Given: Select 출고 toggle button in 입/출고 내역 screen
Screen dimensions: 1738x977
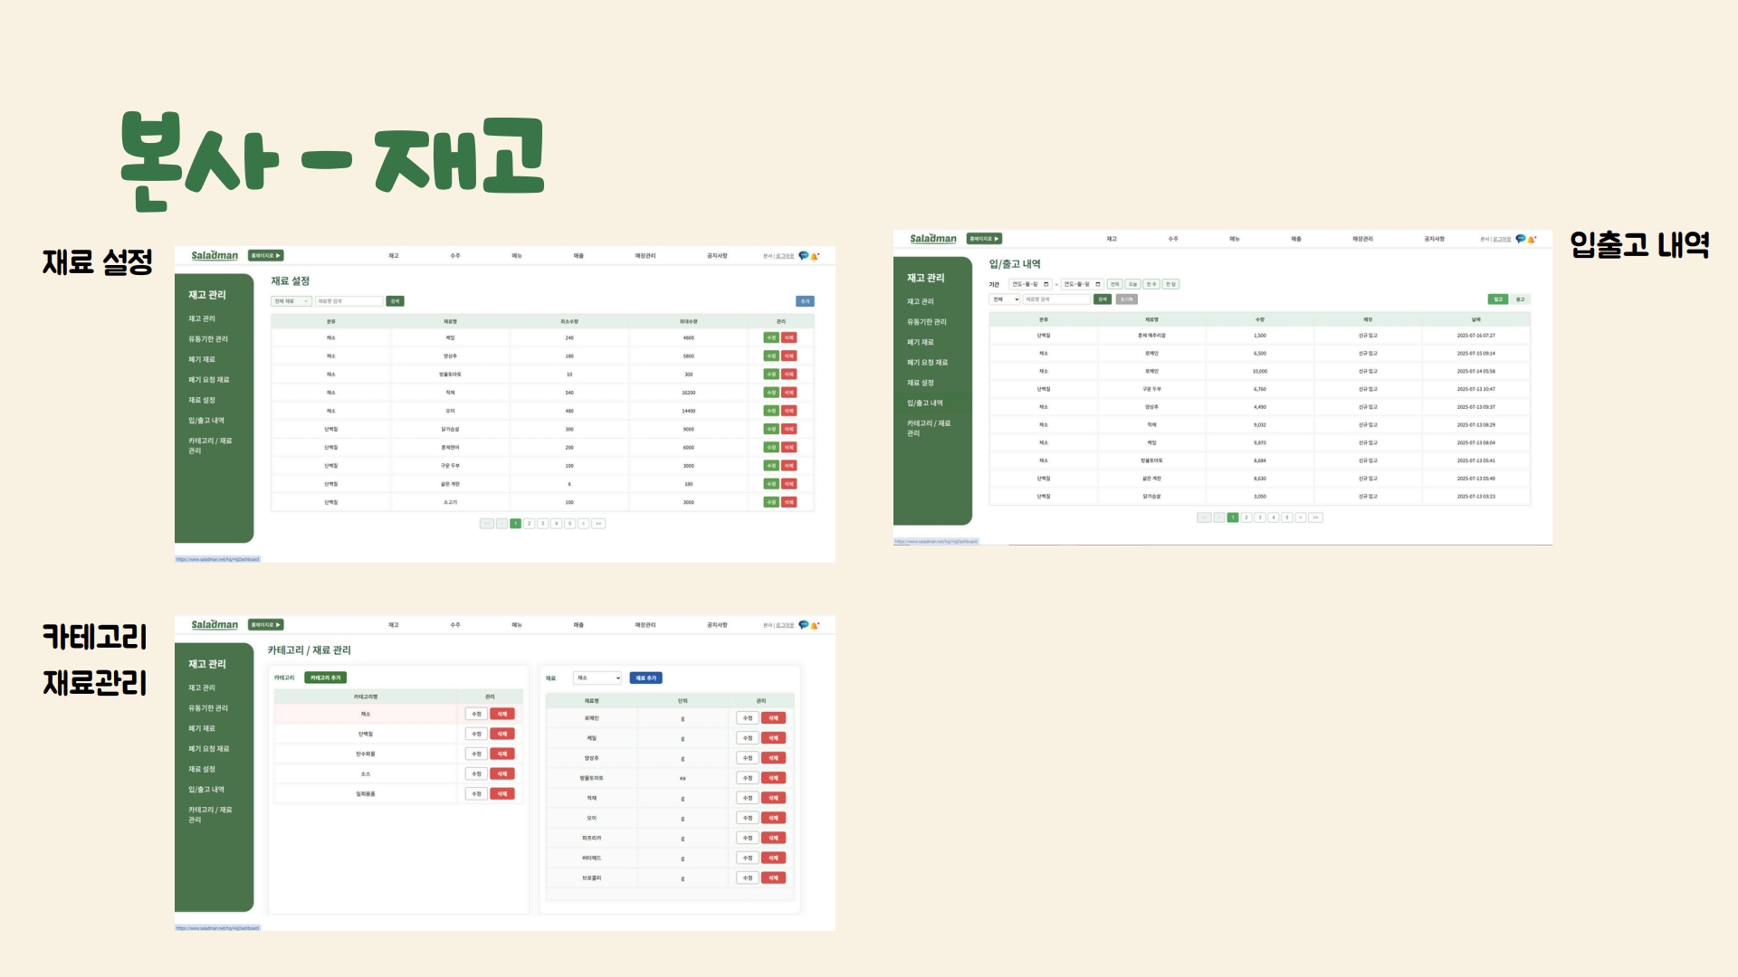Looking at the screenshot, I should tap(1520, 299).
